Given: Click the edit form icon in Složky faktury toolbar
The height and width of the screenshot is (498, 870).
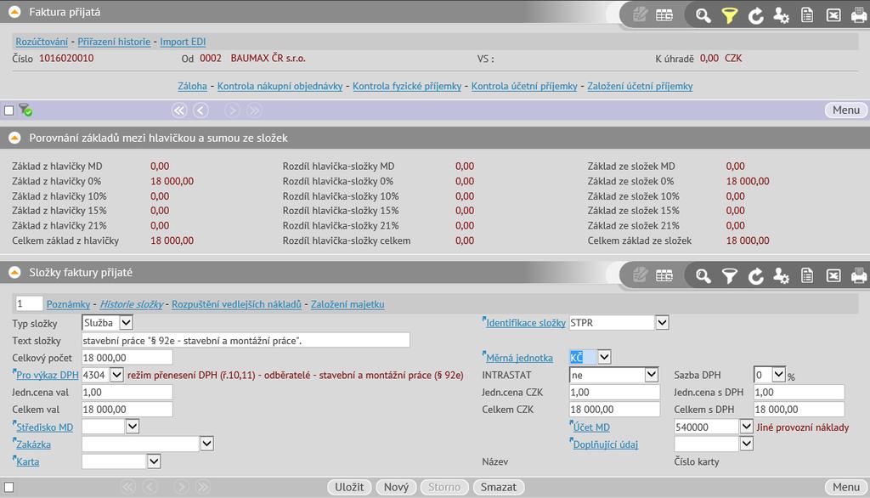Looking at the screenshot, I should tap(640, 274).
